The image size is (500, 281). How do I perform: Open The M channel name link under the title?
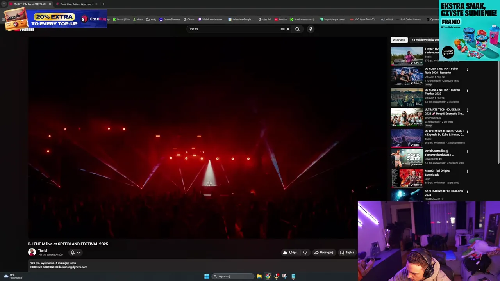click(43, 251)
